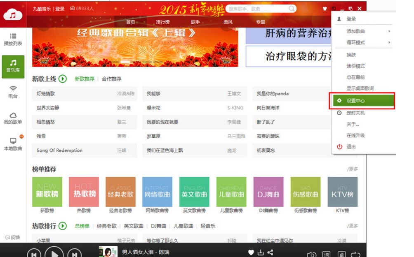Image resolution: width=414 pixels, height=257 pixels.
Task: Click the search magnifier icon
Action: (292, 9)
